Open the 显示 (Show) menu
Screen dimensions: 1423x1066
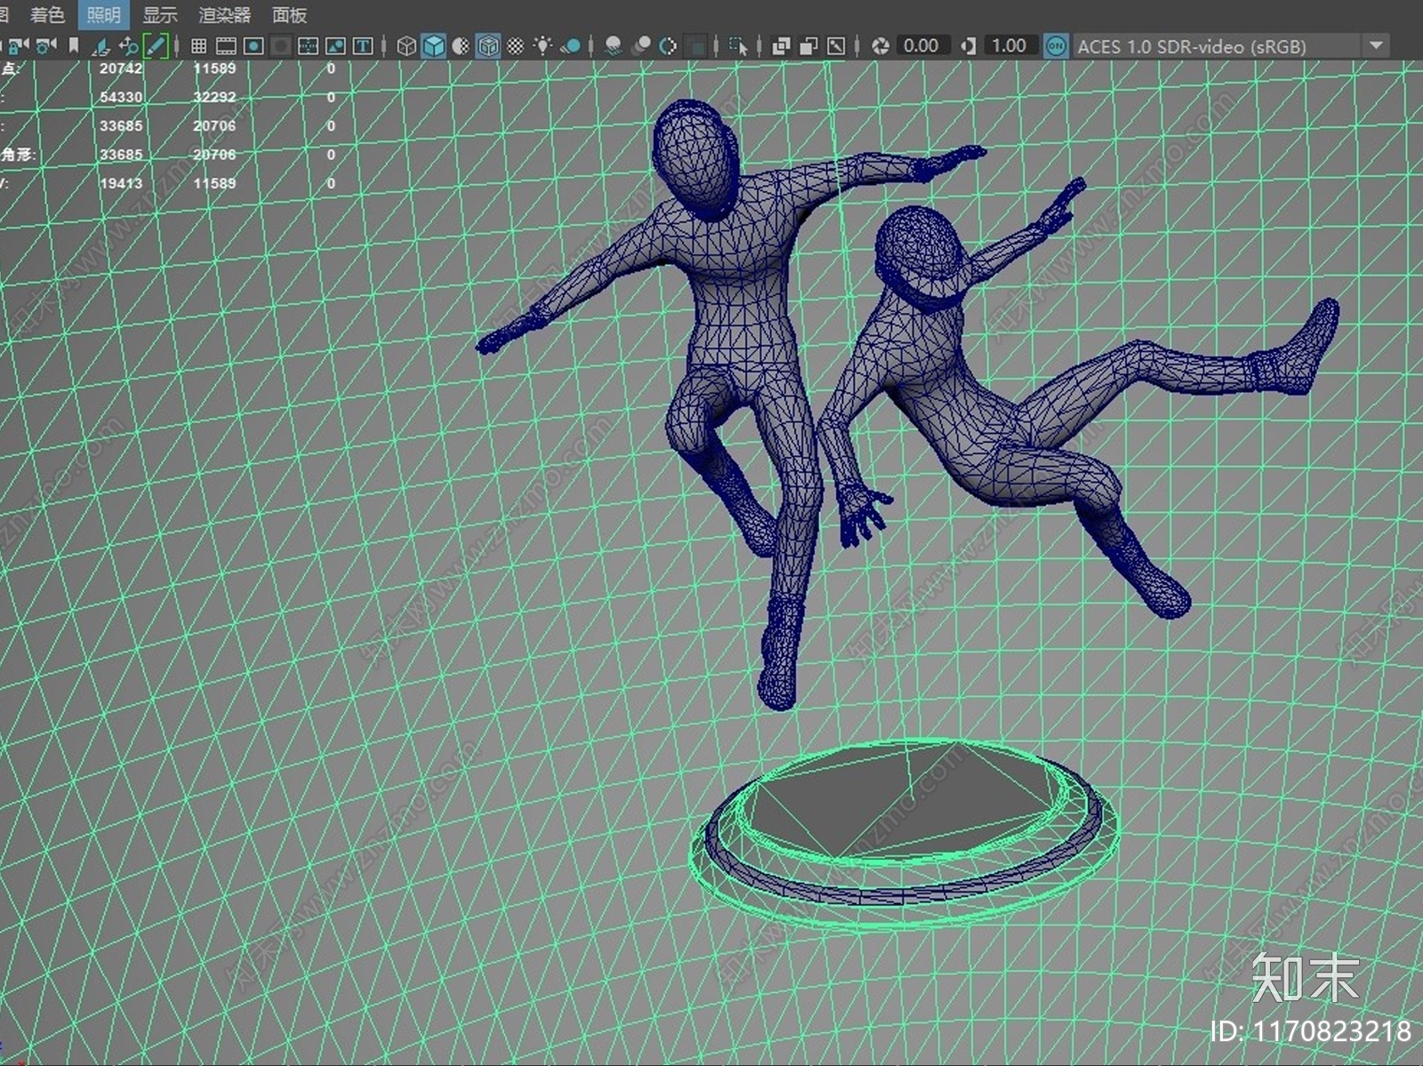[x=160, y=14]
